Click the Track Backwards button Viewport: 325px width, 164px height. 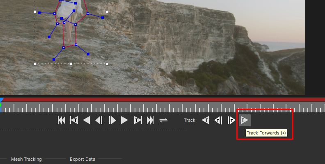(205, 120)
